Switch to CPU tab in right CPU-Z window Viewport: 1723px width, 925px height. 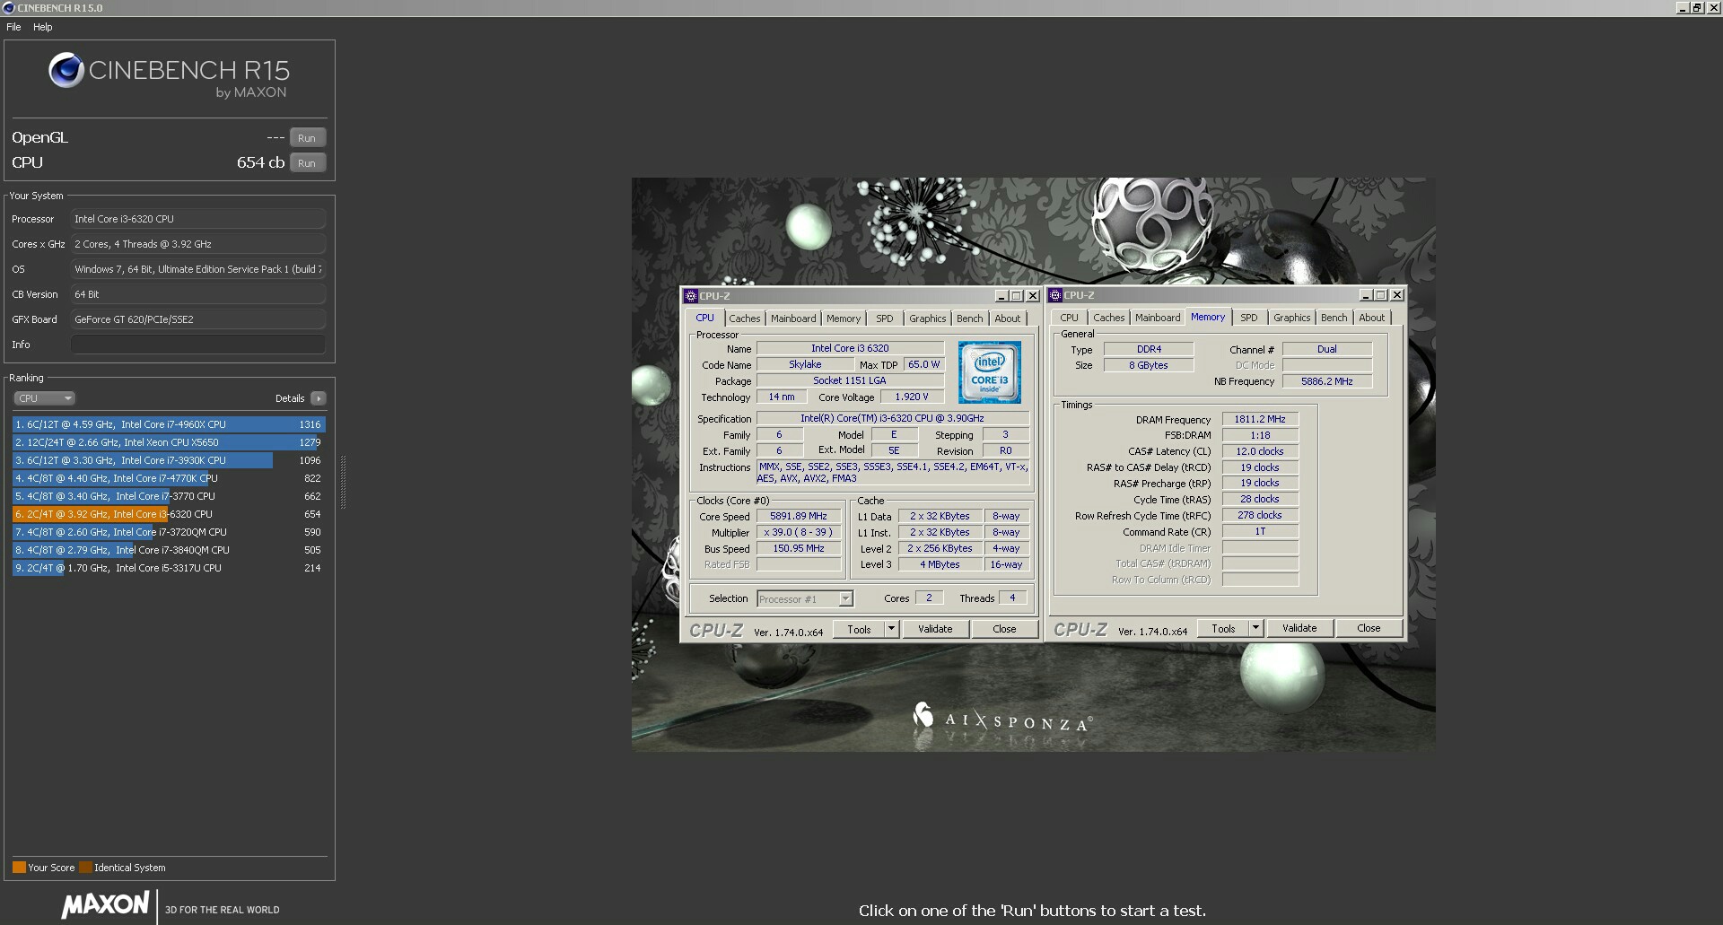pyautogui.click(x=1069, y=318)
